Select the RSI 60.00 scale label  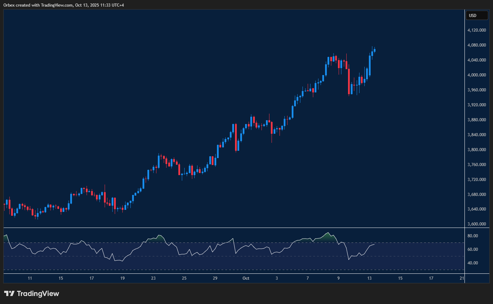click(472, 249)
